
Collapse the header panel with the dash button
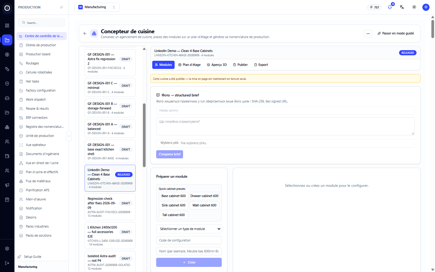tap(368, 34)
